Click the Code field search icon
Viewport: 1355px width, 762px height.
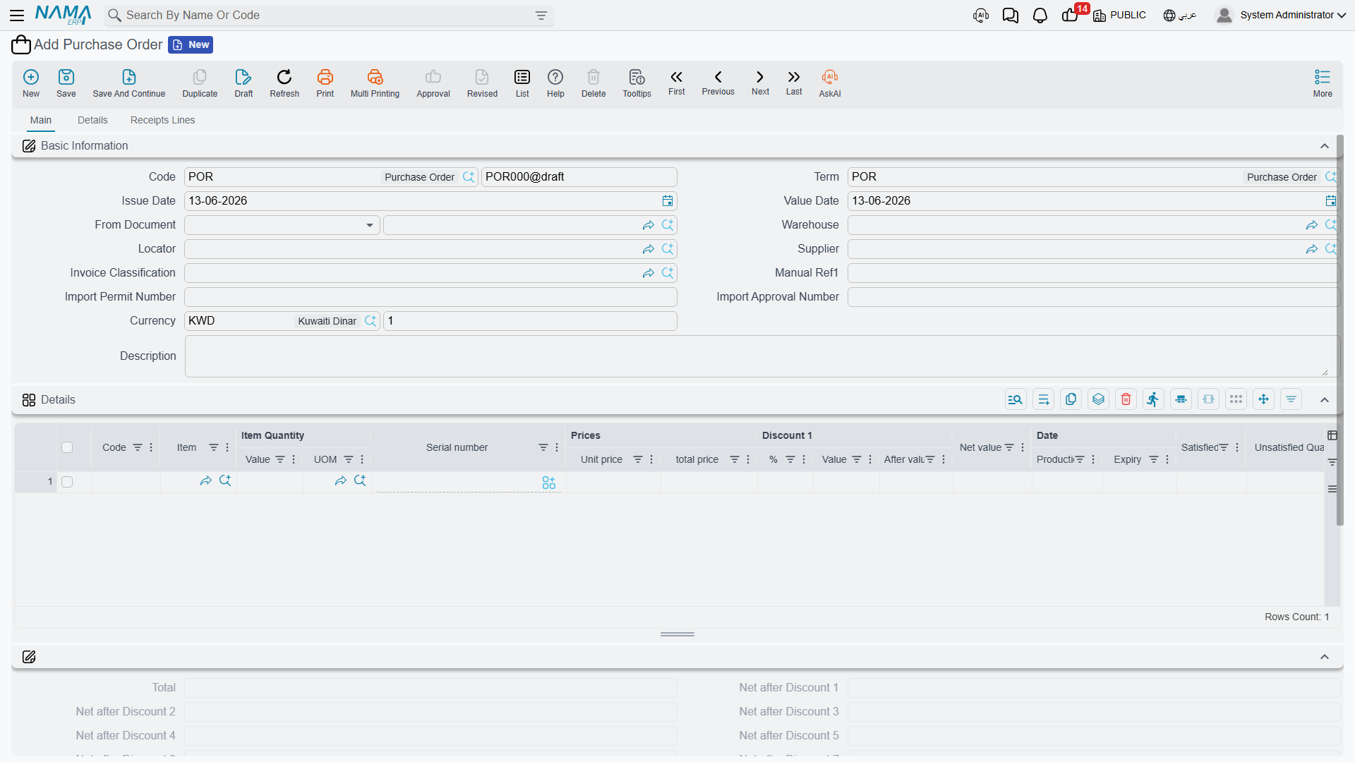pyautogui.click(x=469, y=177)
